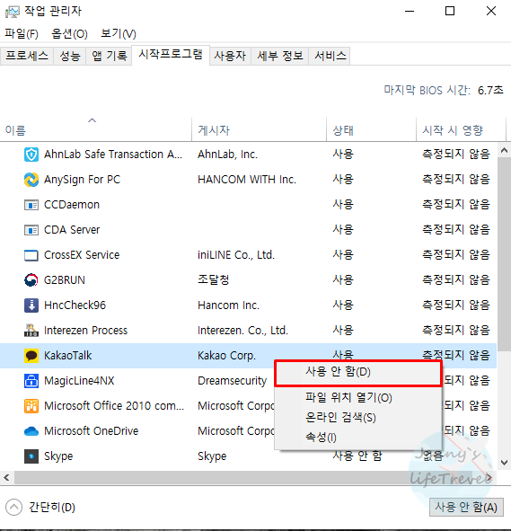Select the CDA Server entry name

(x=72, y=230)
